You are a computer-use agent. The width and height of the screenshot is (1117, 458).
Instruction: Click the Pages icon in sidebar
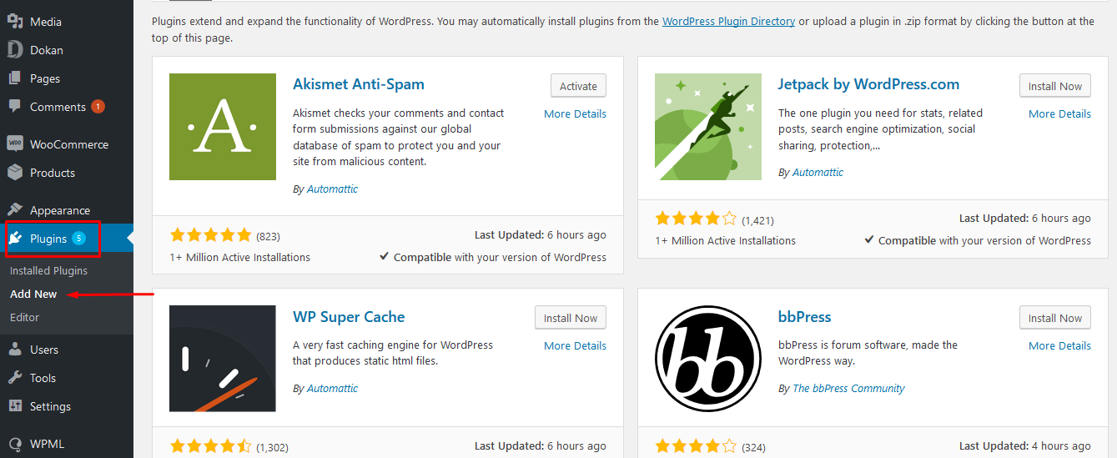(15, 78)
